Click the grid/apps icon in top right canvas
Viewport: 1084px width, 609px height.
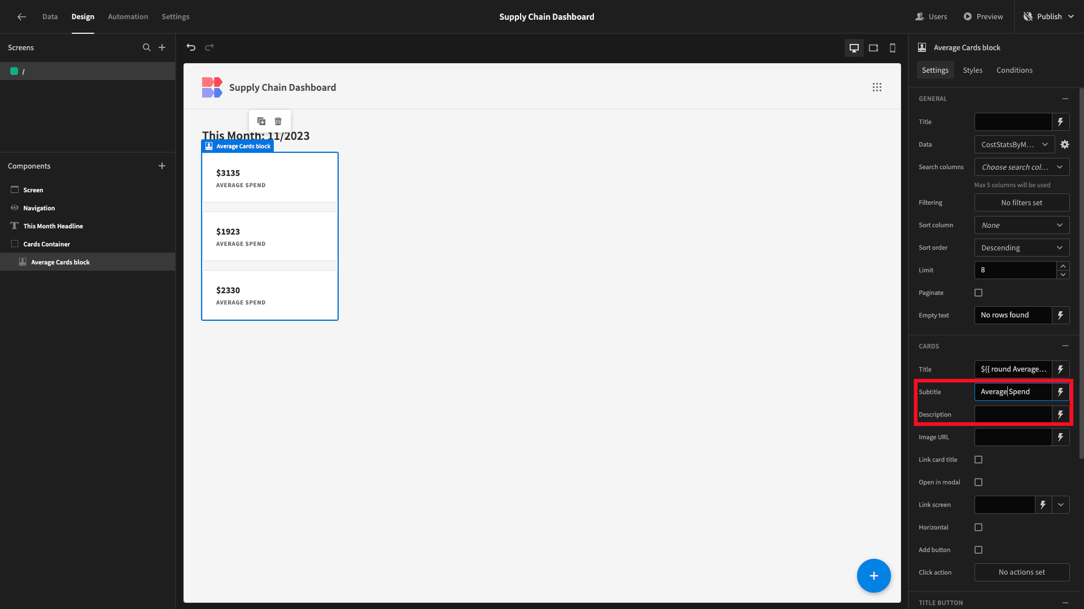877,87
